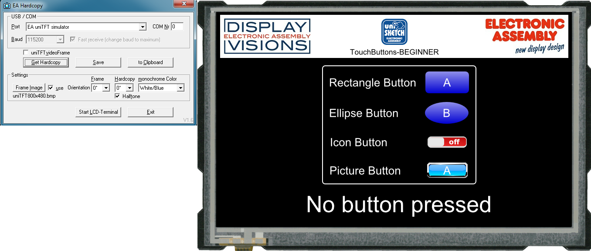Expand the Frame orientation dropdown
Image resolution: width=591 pixels, height=251 pixels.
[x=105, y=88]
